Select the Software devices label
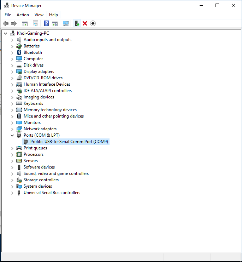242x262 pixels. pyautogui.click(x=39, y=167)
